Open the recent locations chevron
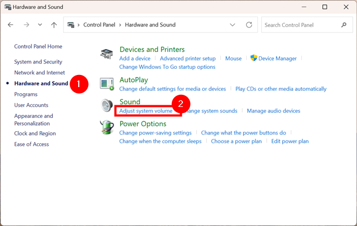357x226 pixels. click(40, 25)
